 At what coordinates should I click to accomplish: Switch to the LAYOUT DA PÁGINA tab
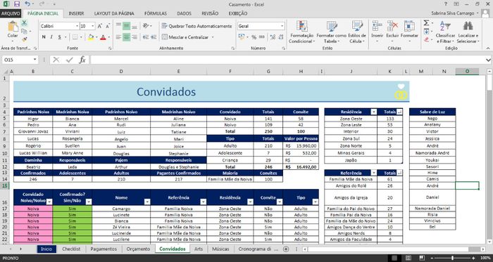114,13
